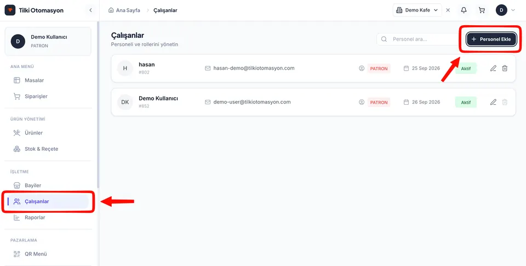This screenshot has width=526, height=266.
Task: Click hasan's Aktif status badge
Action: [466, 69]
